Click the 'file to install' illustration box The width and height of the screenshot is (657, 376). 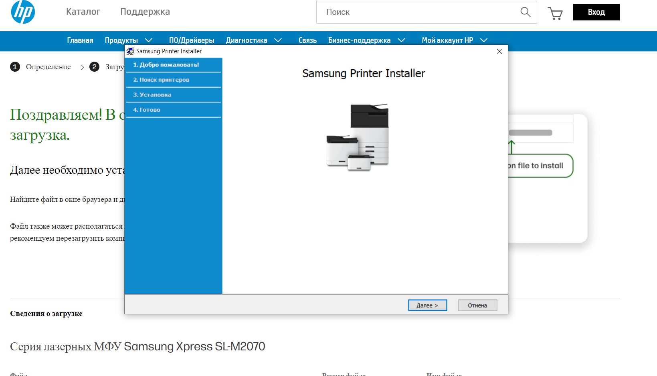pos(540,166)
